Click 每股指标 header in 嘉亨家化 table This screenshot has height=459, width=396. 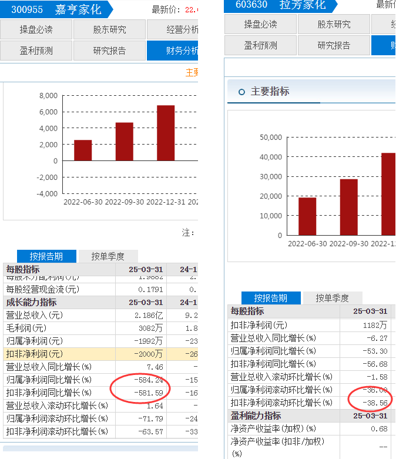tap(23, 269)
